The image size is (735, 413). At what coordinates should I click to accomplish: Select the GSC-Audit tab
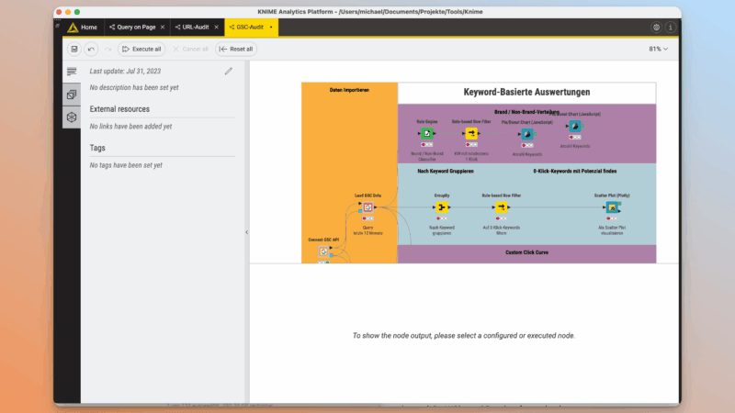tap(250, 28)
